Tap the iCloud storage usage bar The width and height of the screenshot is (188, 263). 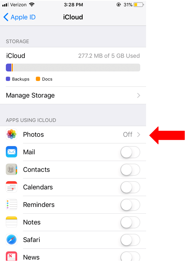[73, 67]
